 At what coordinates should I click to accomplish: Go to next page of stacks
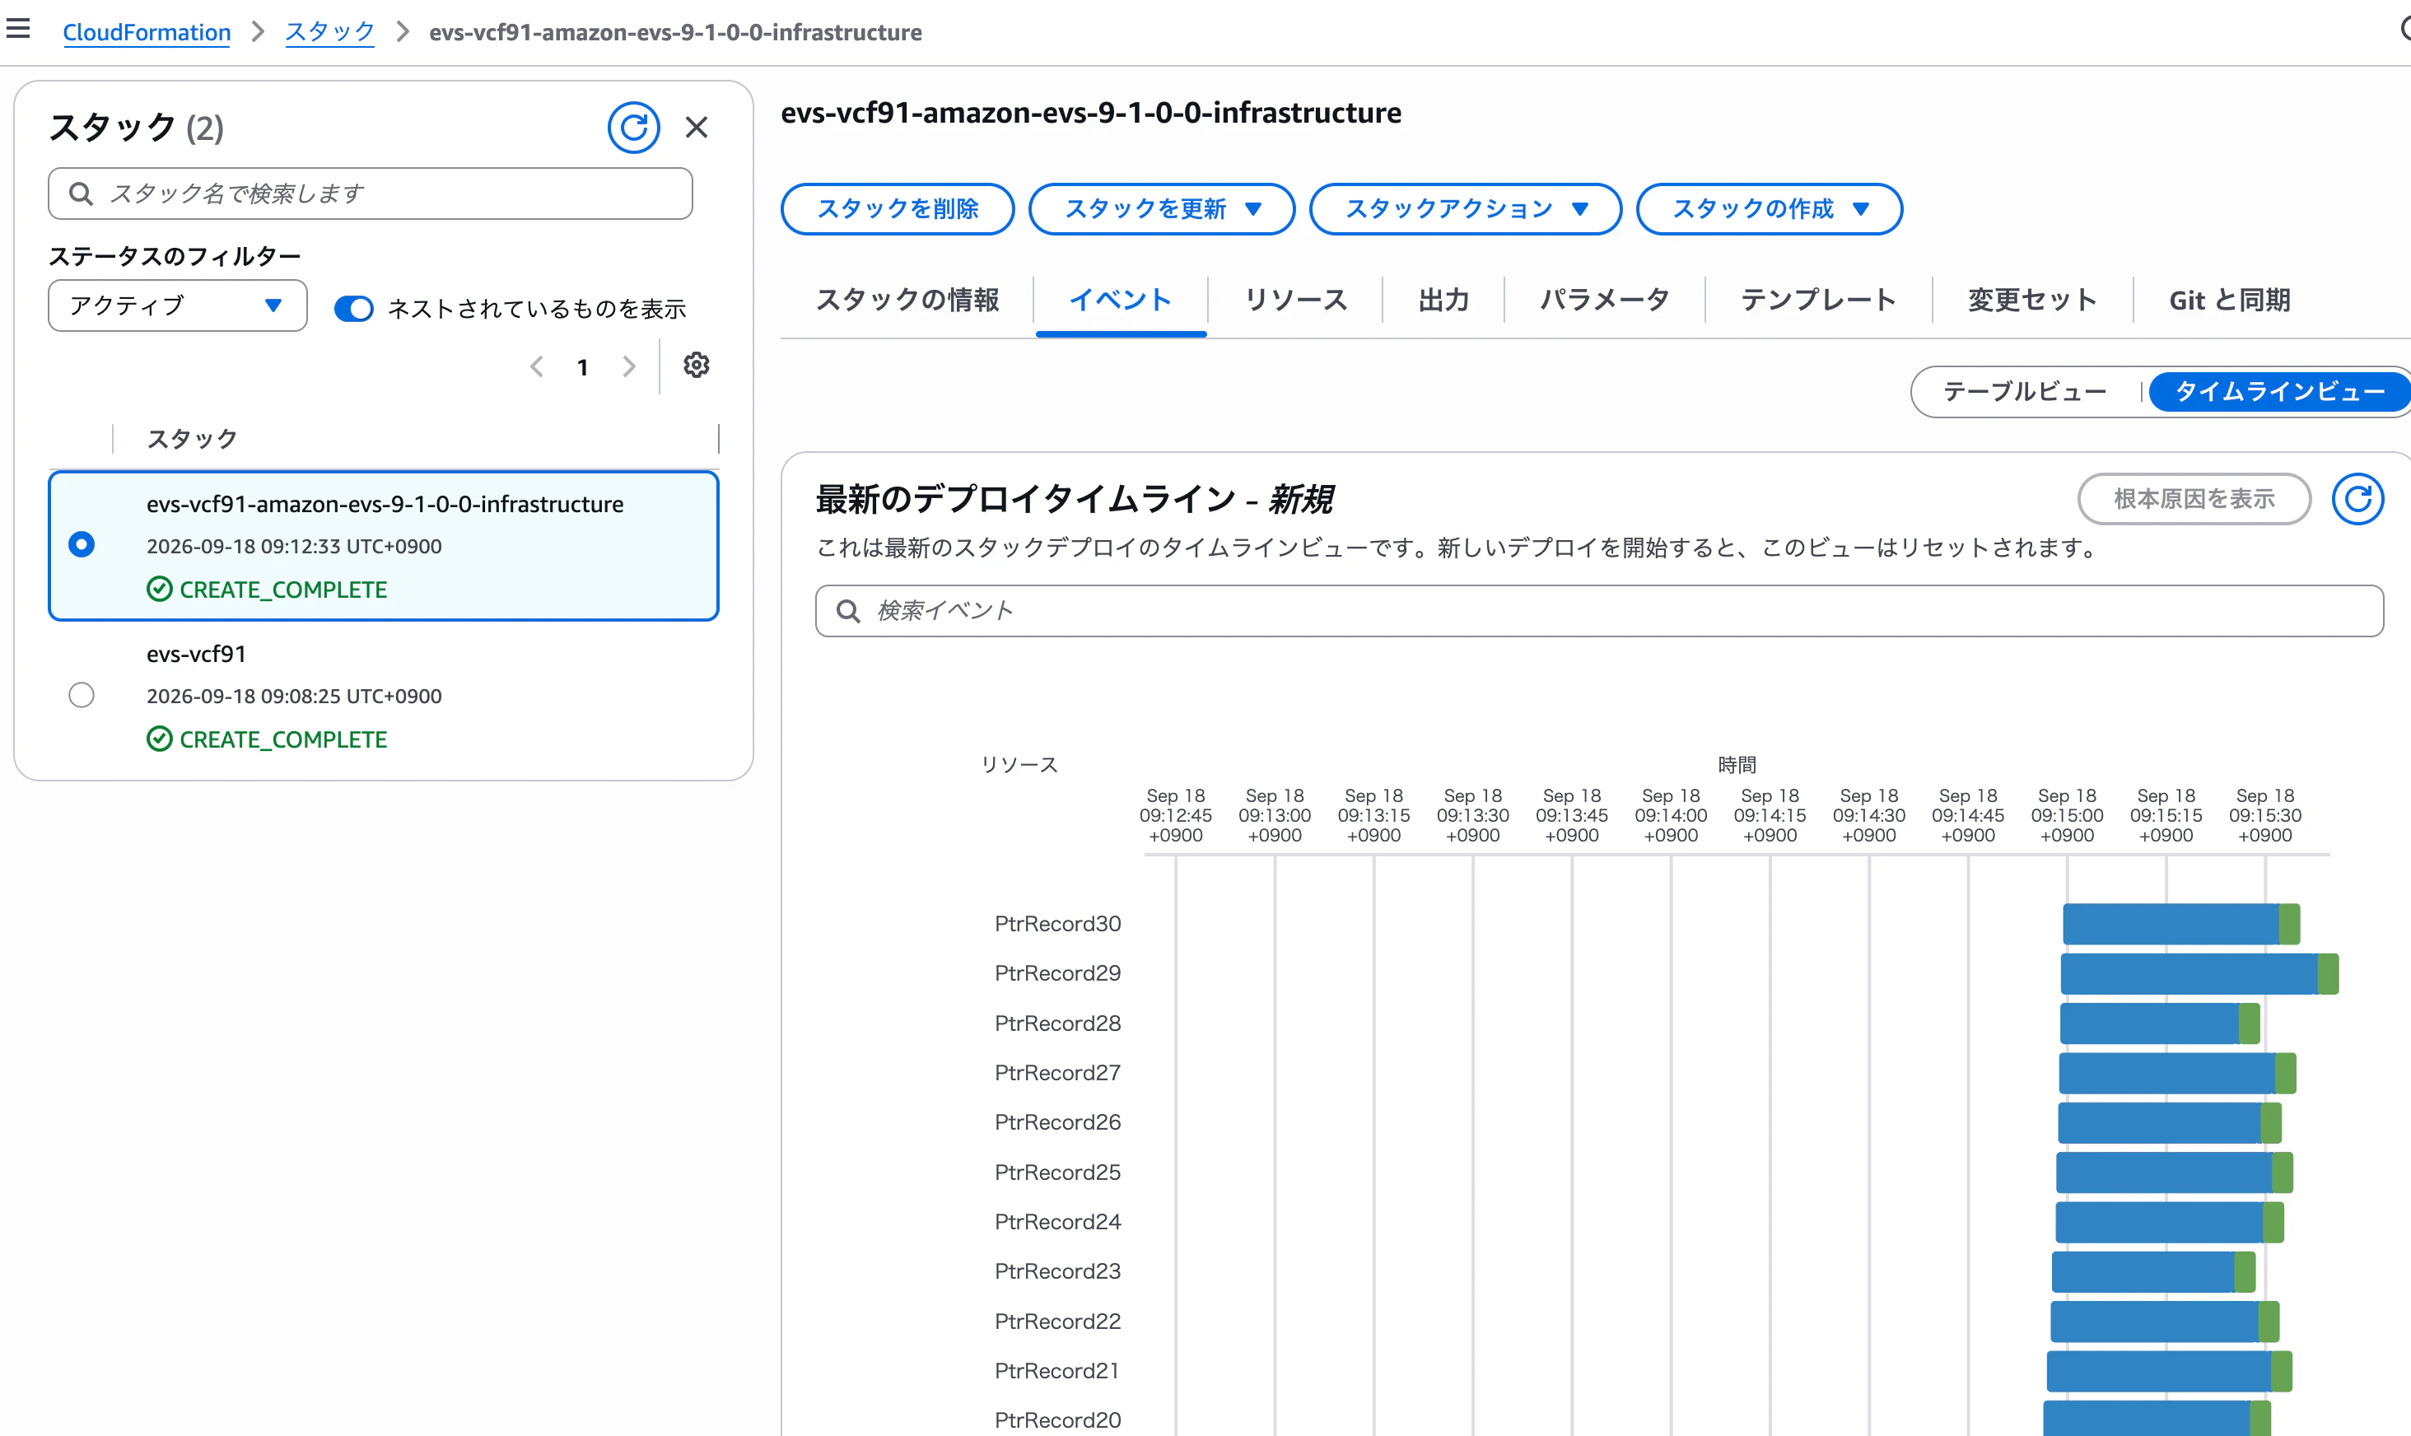629,366
